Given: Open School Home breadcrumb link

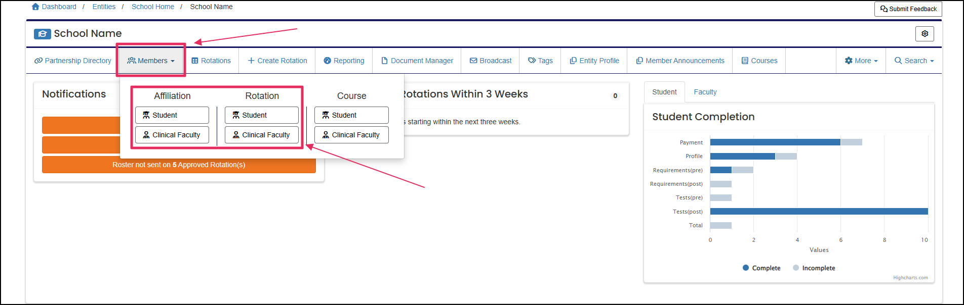Looking at the screenshot, I should coord(153,7).
